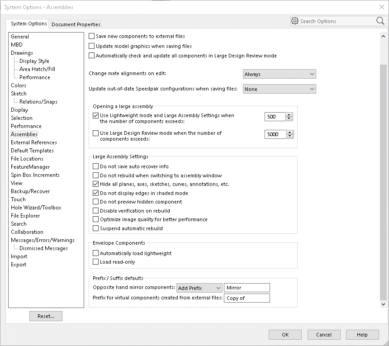Select Relations/Snaps item
The width and height of the screenshot is (389, 346).
click(x=38, y=102)
